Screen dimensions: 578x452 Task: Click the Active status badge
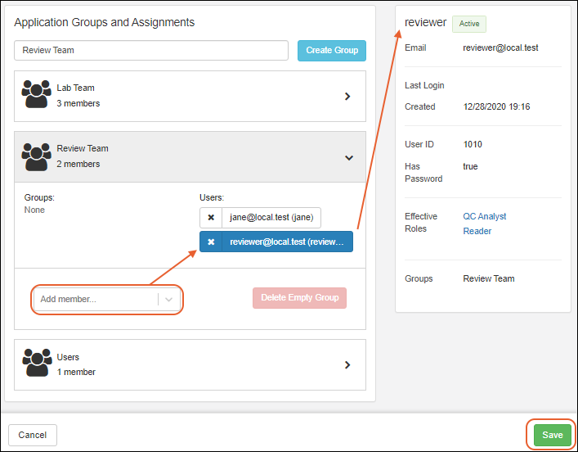point(469,24)
